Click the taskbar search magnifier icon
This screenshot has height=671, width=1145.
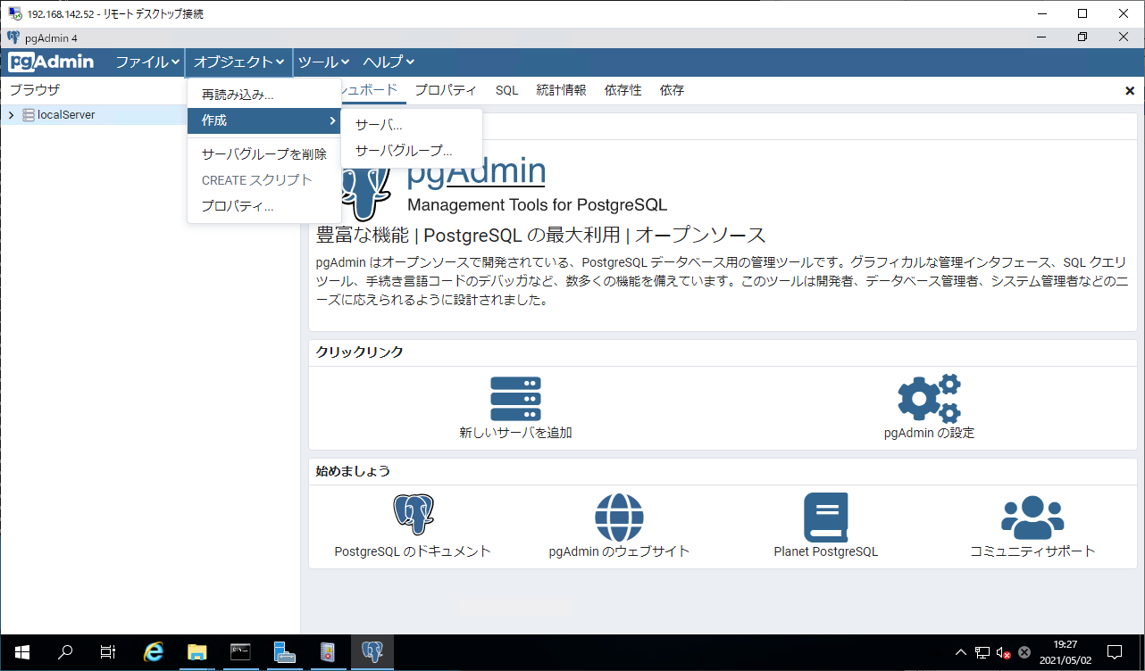coord(64,651)
